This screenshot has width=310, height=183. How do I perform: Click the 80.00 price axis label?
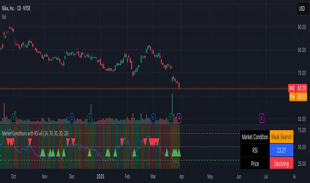(x=302, y=50)
